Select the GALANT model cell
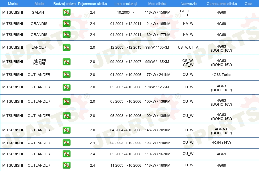Viewport: 259px width, 171px height. 39,12
